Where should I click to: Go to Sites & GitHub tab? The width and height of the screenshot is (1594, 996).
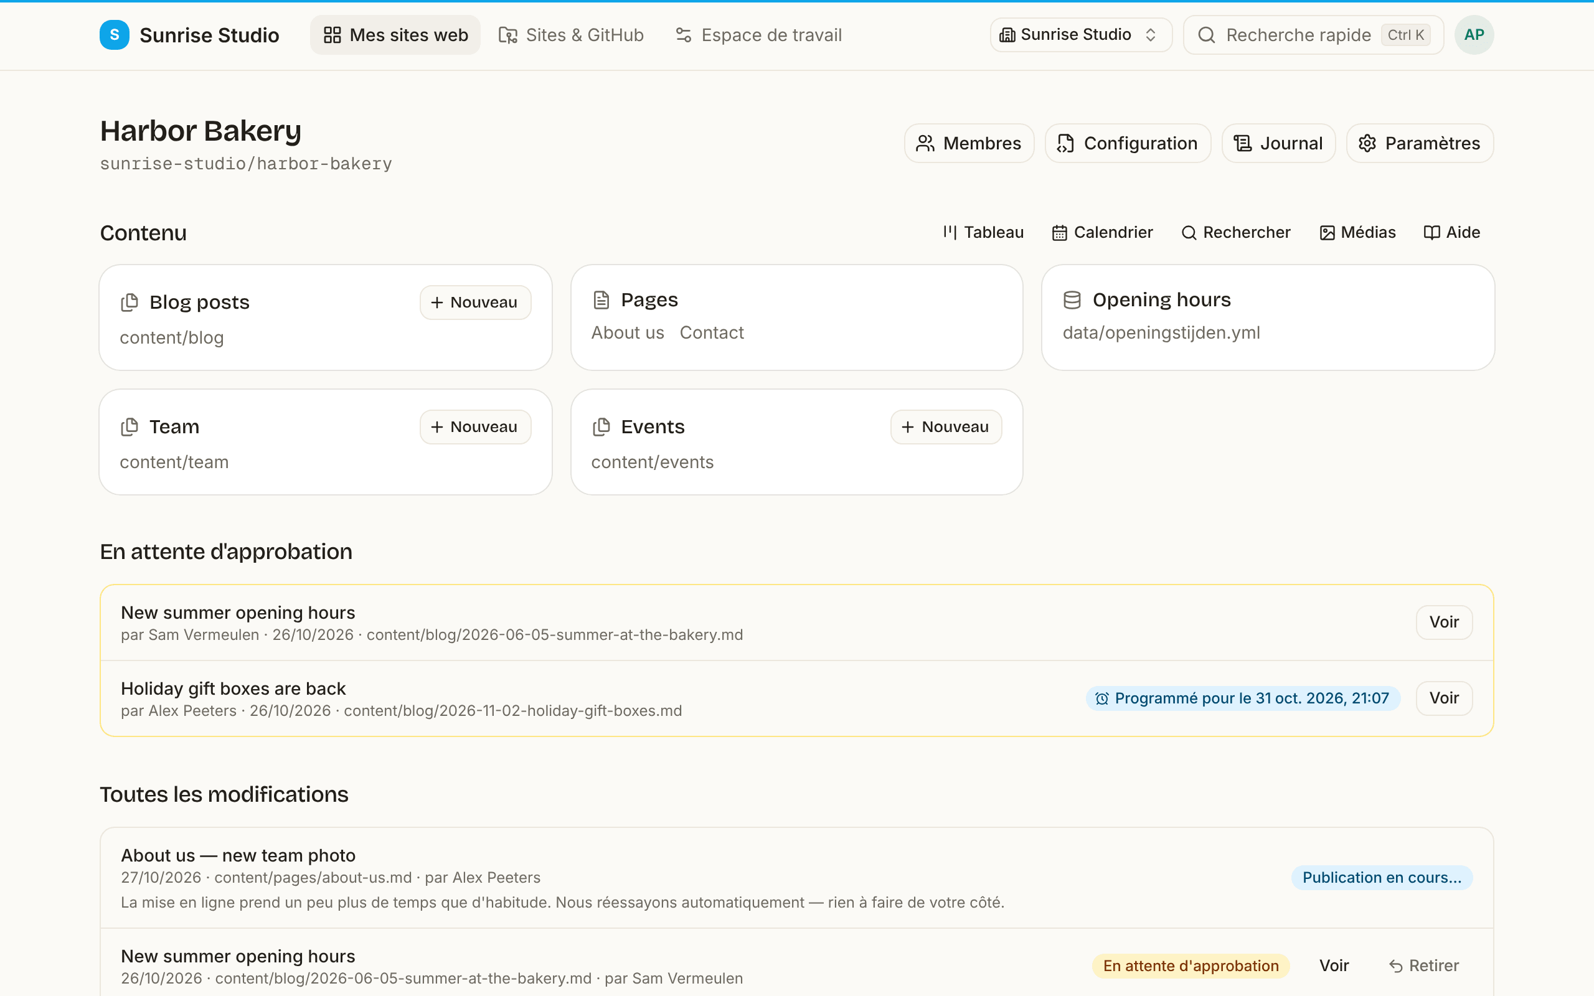coord(571,35)
